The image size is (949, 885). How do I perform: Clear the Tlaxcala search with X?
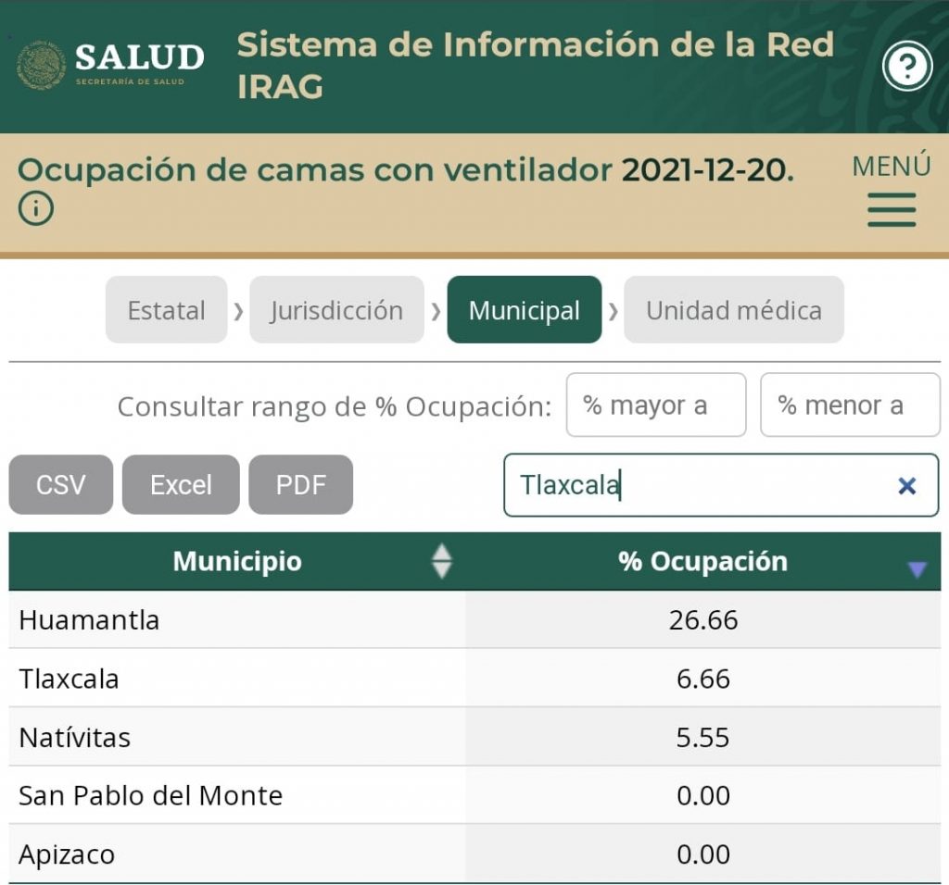coord(906,485)
